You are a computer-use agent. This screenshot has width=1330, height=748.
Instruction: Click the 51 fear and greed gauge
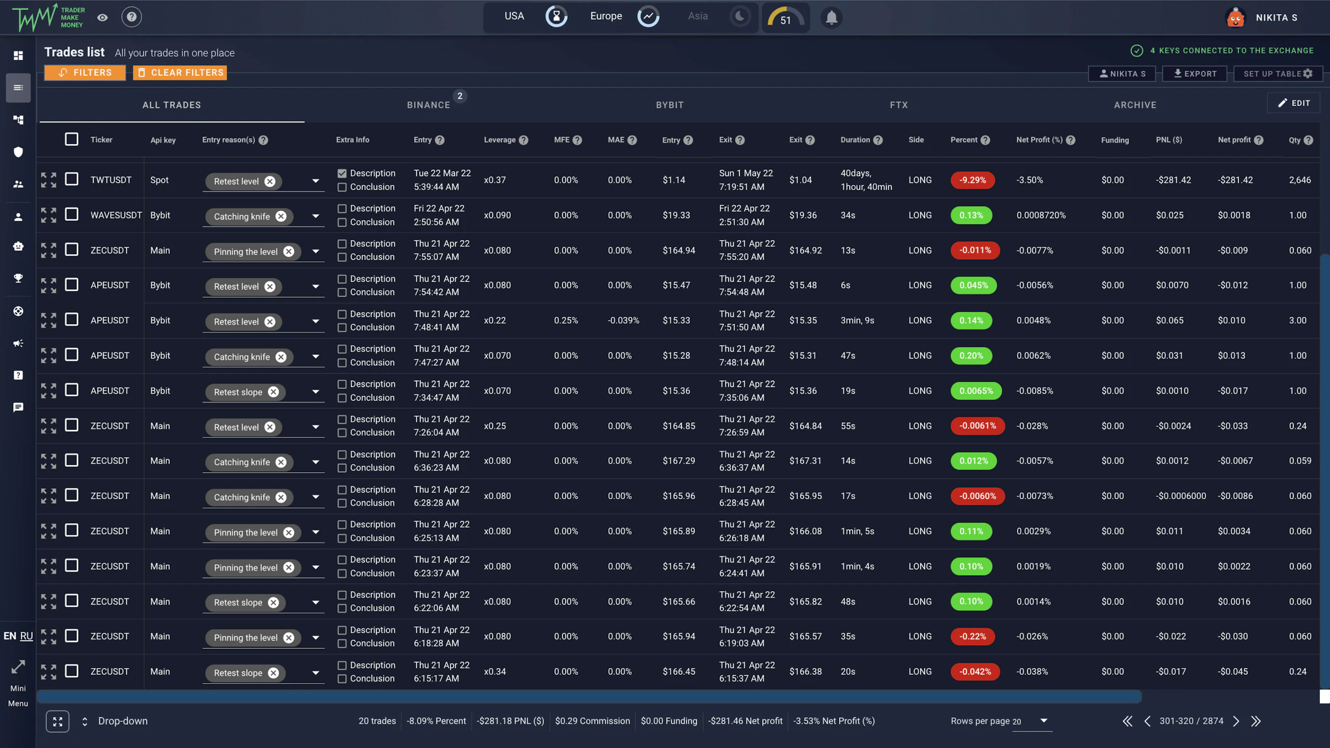click(x=785, y=17)
